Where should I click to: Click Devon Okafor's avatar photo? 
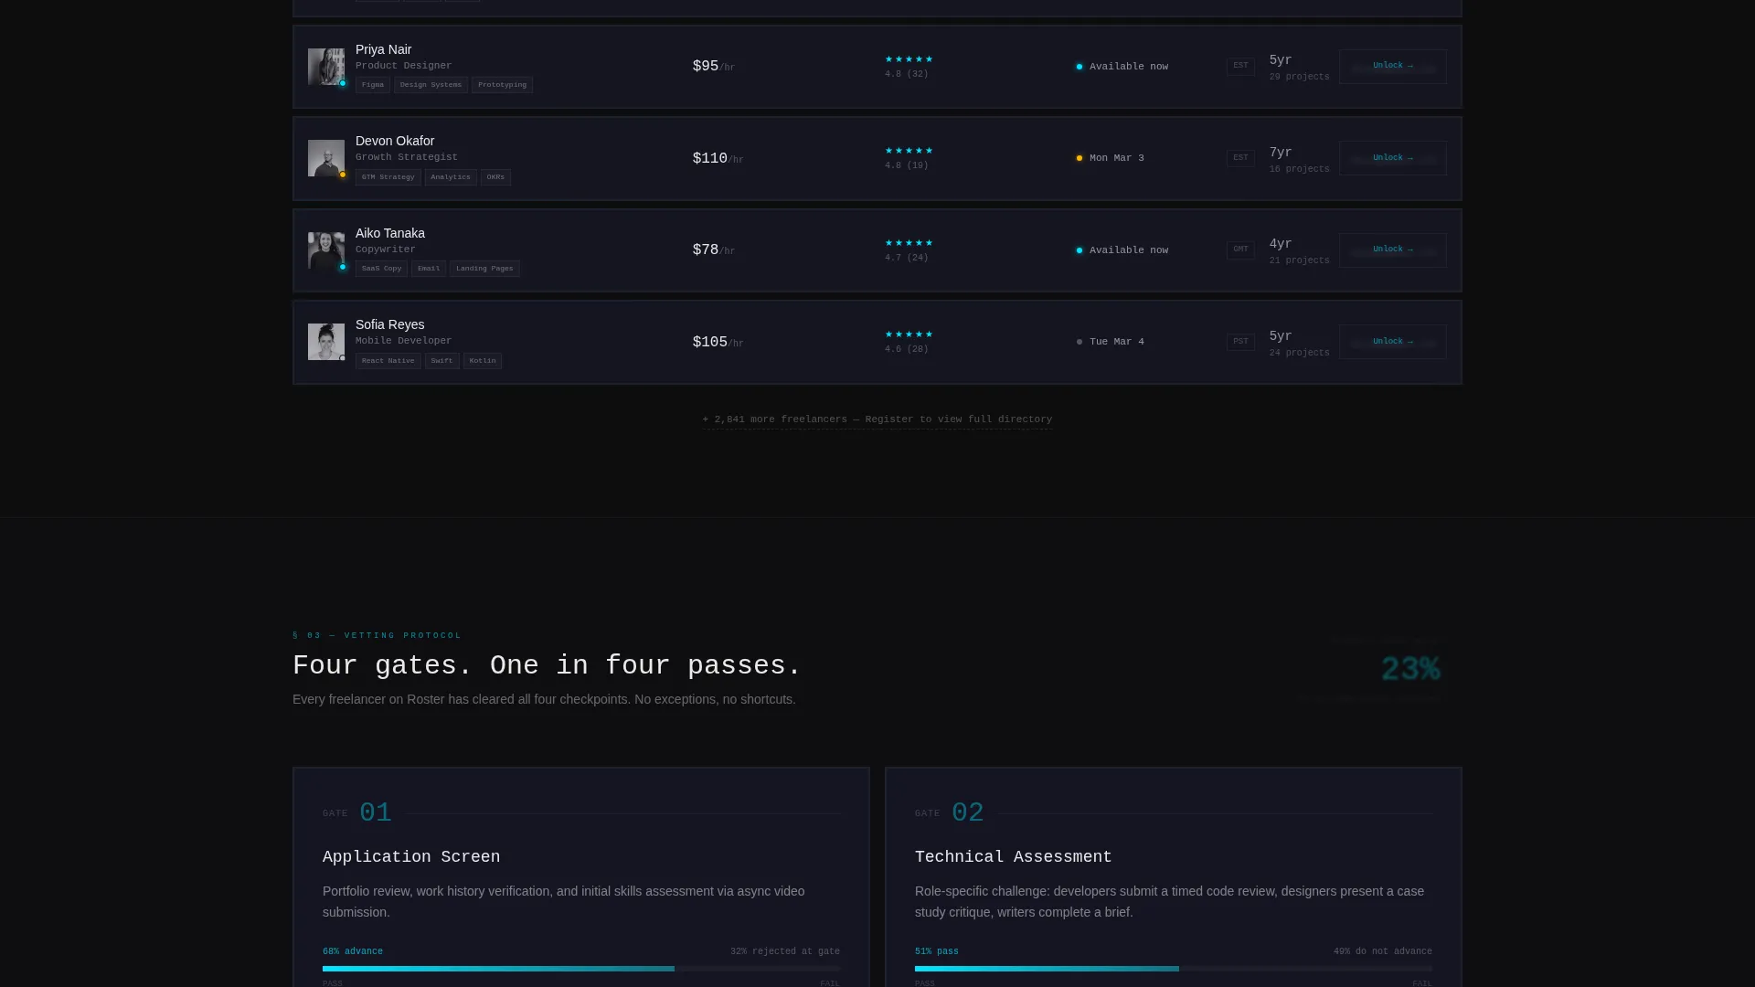(x=326, y=158)
